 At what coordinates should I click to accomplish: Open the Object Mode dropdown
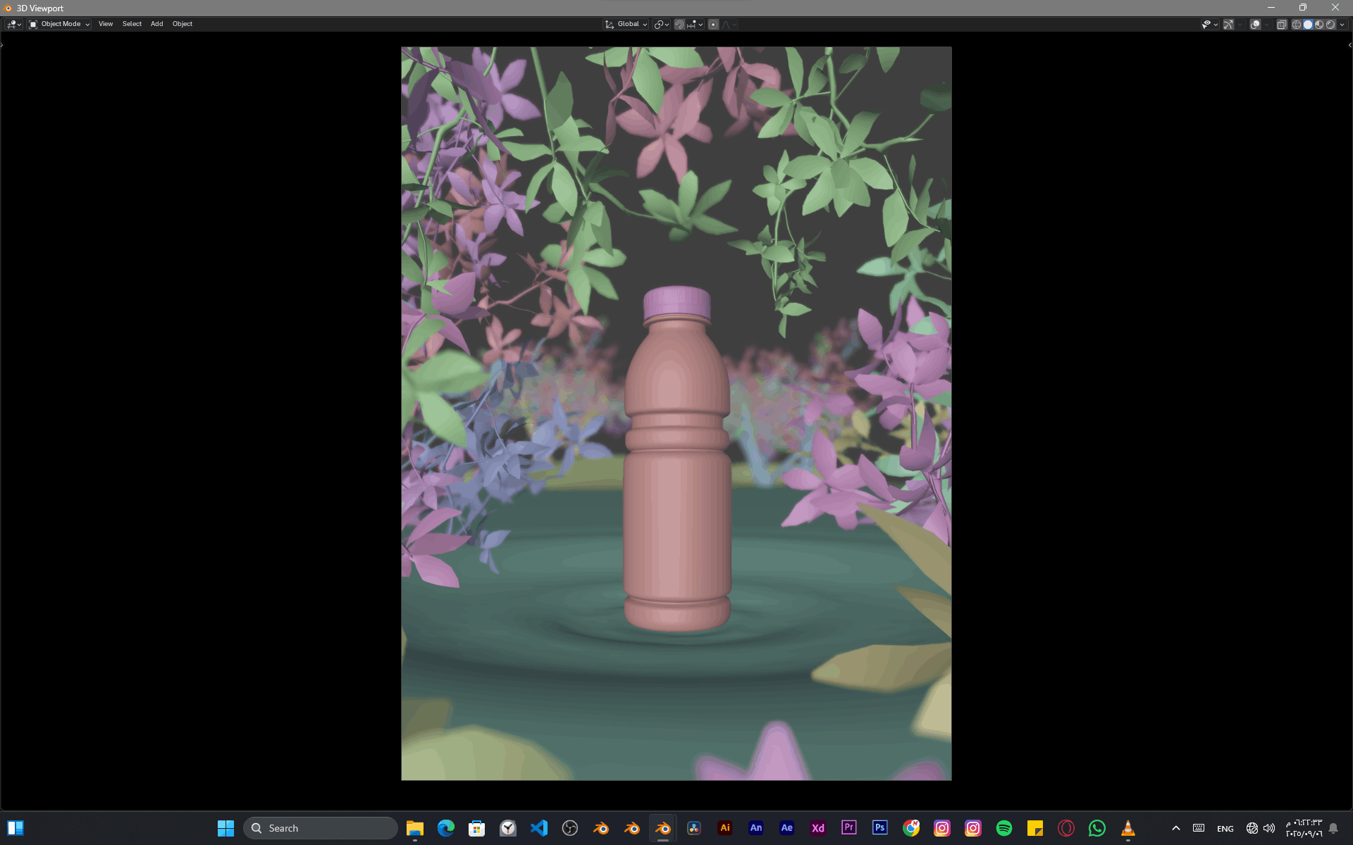click(60, 24)
